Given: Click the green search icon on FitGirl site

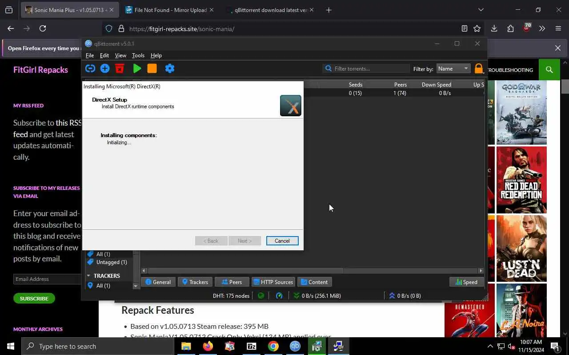Looking at the screenshot, I should tap(549, 70).
